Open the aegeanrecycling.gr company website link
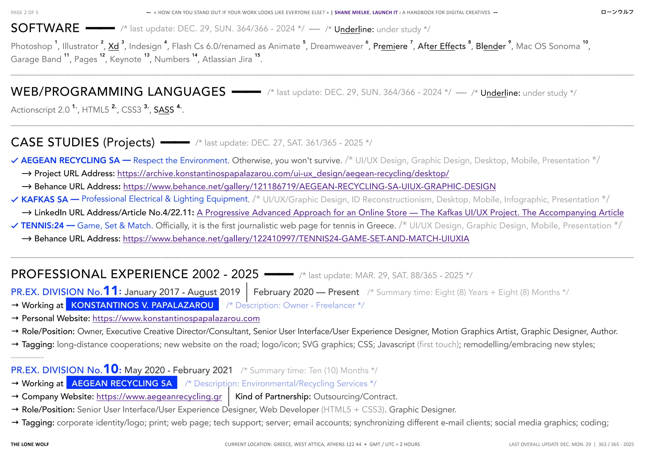The height and width of the screenshot is (456, 645). [x=159, y=397]
